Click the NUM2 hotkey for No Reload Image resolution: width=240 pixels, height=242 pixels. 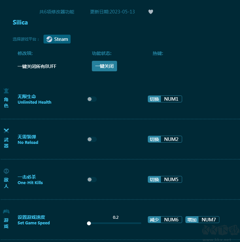click(171, 139)
